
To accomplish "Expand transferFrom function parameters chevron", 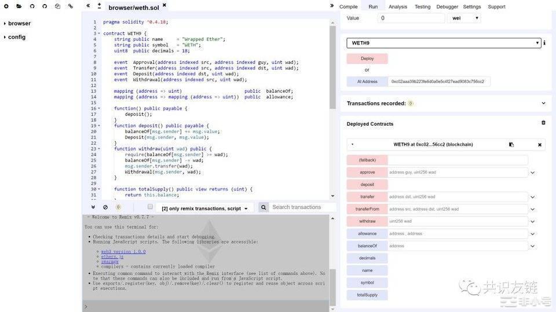I will point(532,210).
